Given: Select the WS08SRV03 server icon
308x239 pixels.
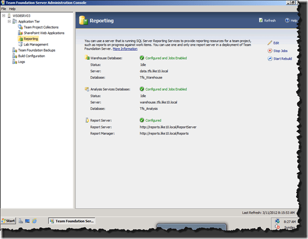Looking at the screenshot, I should pos(9,16).
